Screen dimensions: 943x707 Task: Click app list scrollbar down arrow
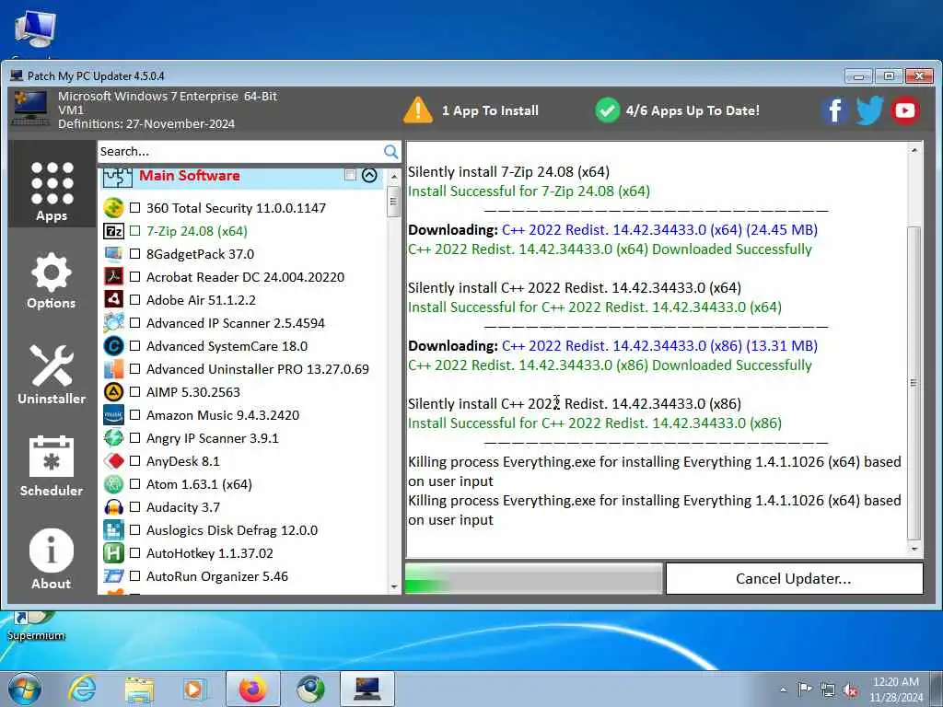point(394,586)
